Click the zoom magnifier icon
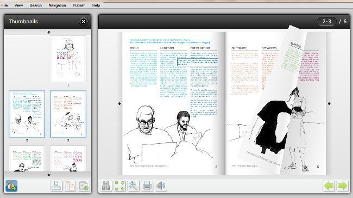 click(134, 186)
